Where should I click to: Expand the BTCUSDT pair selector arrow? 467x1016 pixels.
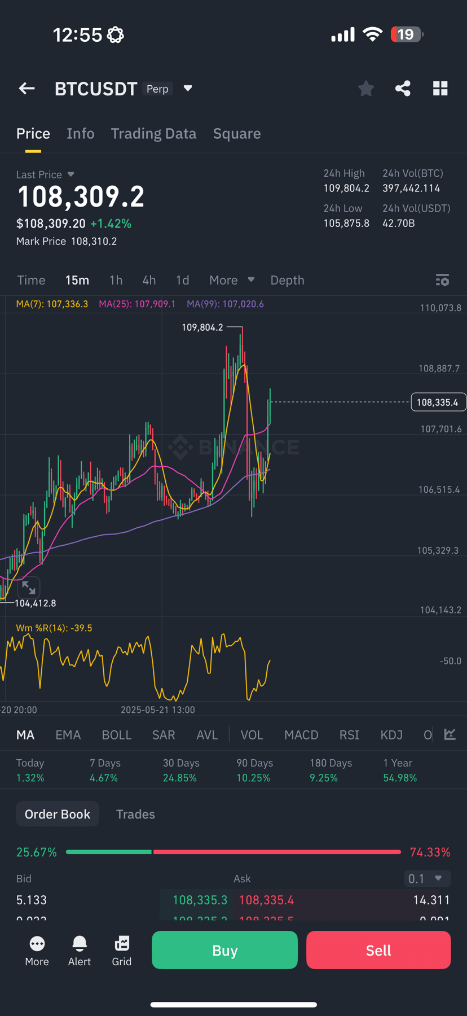(x=188, y=89)
